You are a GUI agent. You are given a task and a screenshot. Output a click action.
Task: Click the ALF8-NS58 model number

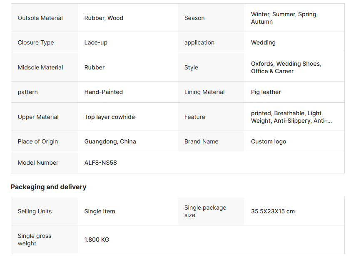click(101, 163)
